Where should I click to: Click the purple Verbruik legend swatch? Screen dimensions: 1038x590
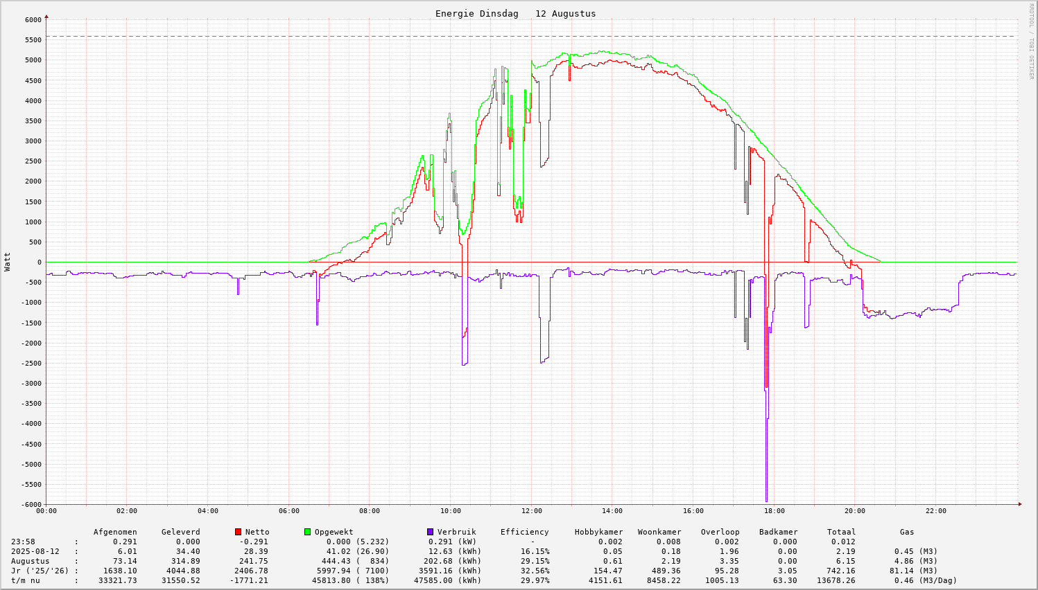[430, 532]
